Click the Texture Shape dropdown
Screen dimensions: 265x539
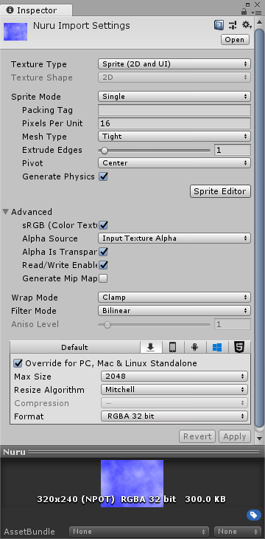click(x=174, y=78)
